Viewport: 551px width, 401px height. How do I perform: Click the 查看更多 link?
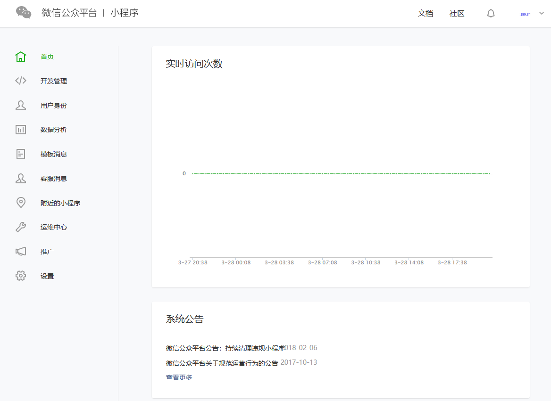(179, 377)
